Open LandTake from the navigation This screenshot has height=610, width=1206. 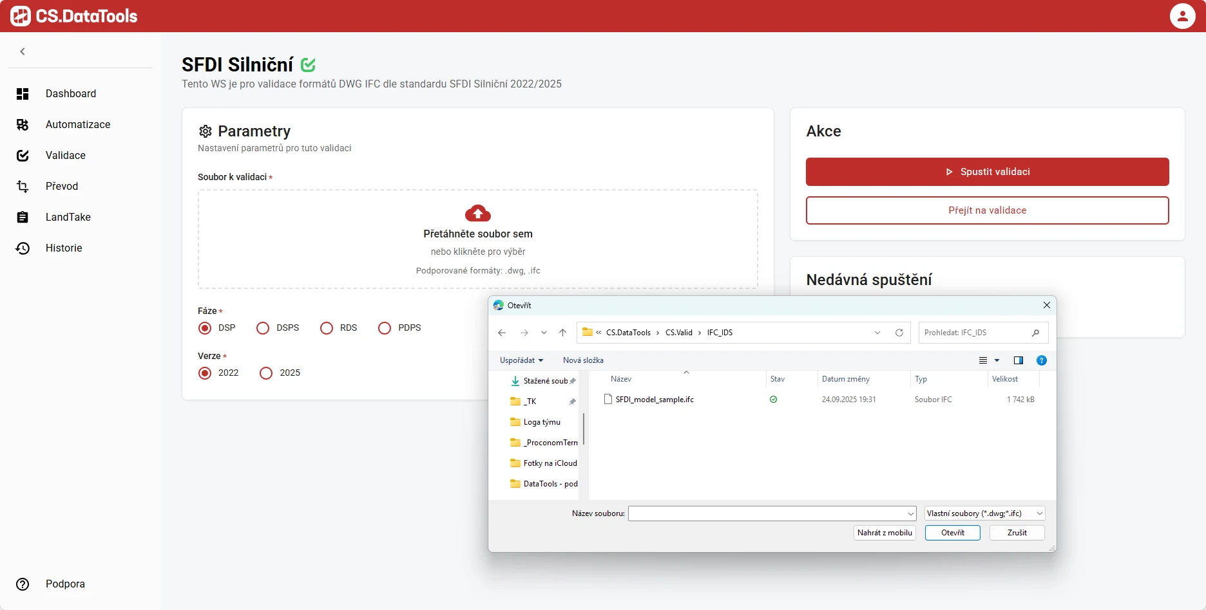tap(67, 217)
